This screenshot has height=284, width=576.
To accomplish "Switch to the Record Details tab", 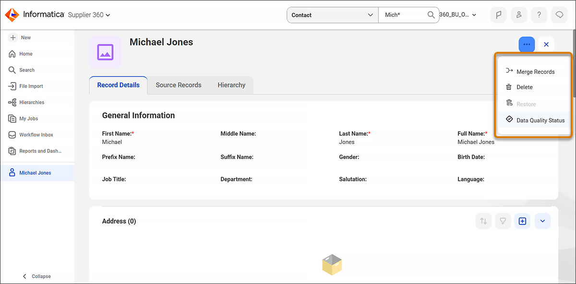I will pyautogui.click(x=118, y=85).
